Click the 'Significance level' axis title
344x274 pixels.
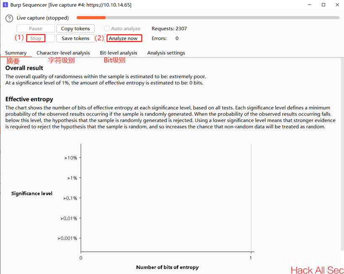click(x=32, y=193)
